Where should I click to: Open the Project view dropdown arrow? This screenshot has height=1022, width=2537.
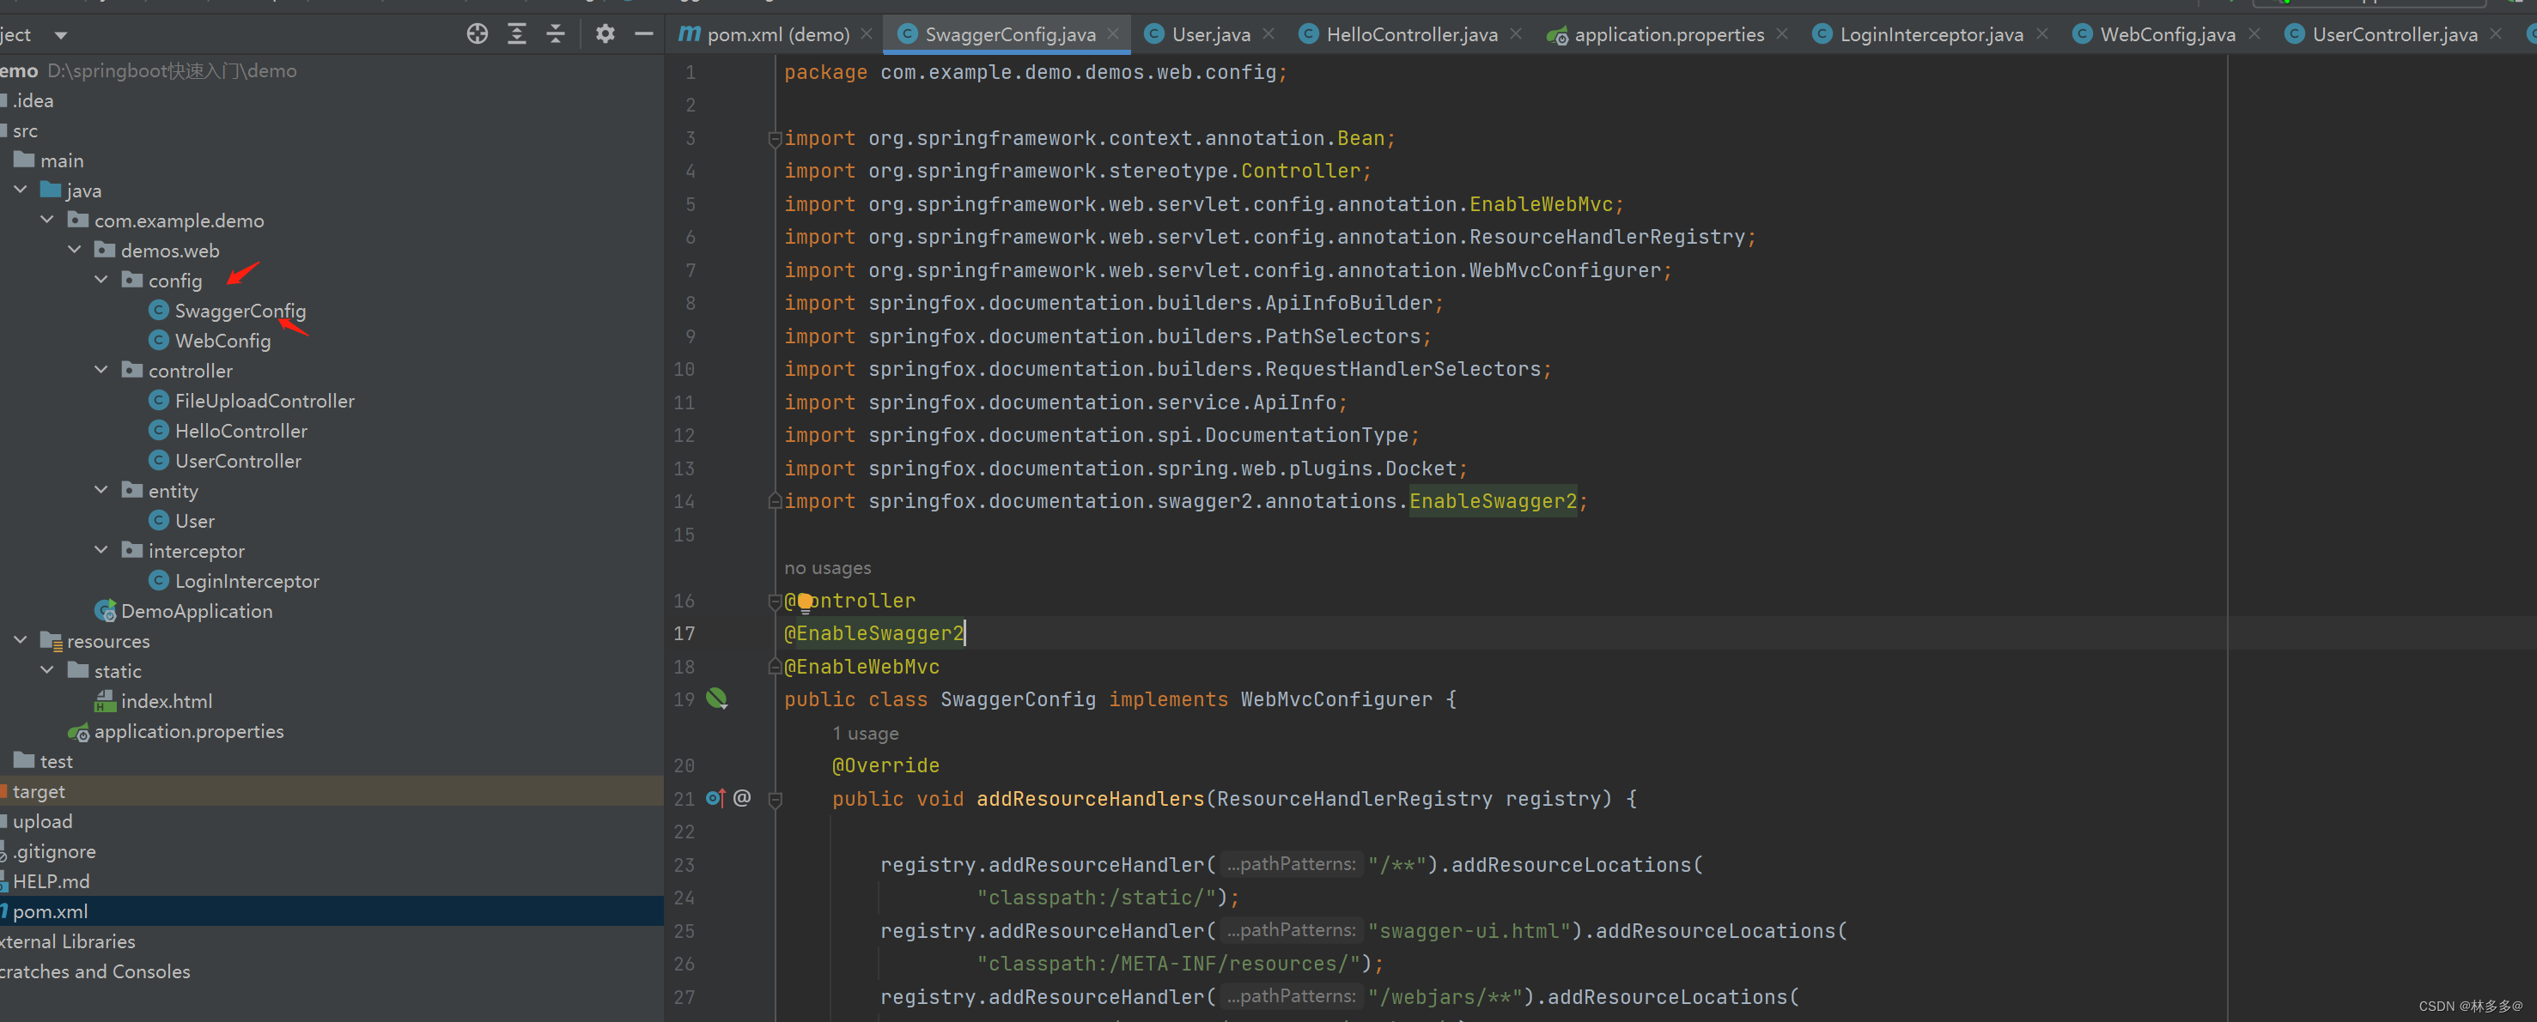[61, 35]
